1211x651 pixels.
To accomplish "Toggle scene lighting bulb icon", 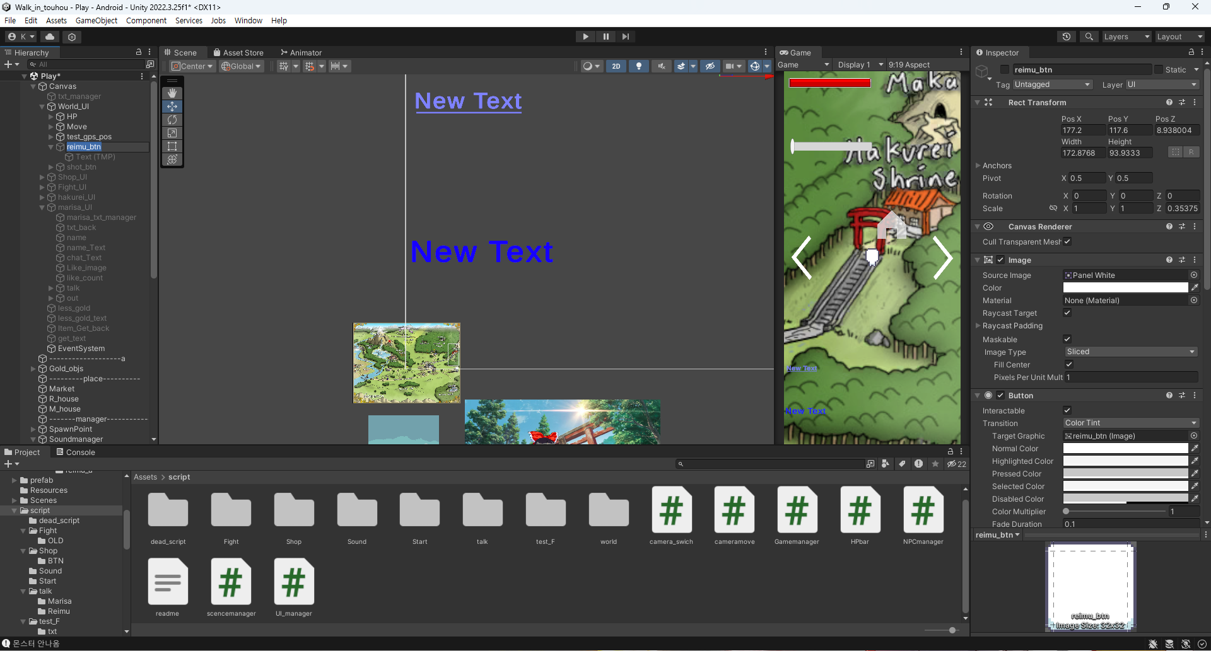I will tap(639, 66).
